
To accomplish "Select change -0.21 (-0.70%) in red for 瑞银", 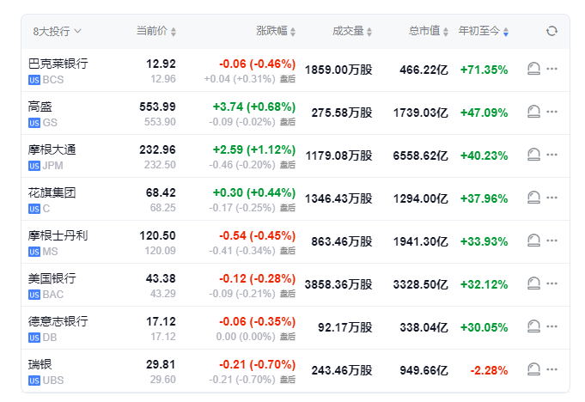I will coord(257,364).
